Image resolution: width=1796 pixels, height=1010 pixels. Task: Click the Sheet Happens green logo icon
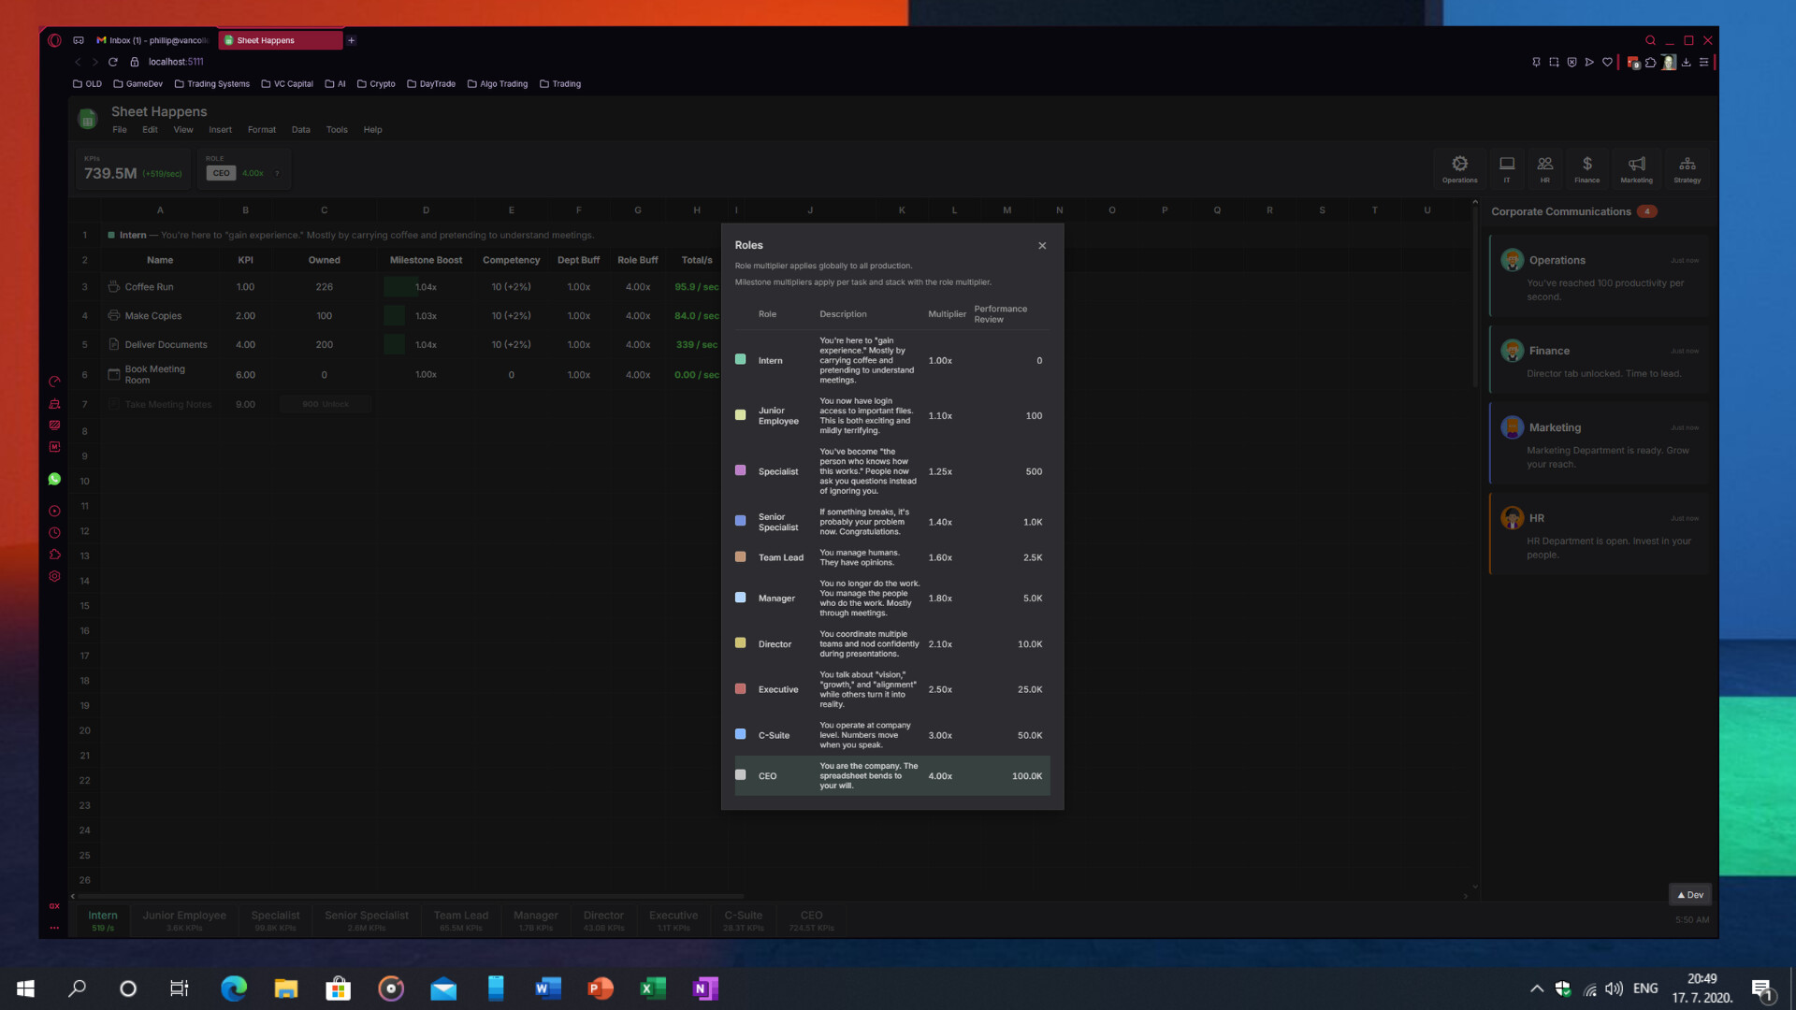(88, 119)
